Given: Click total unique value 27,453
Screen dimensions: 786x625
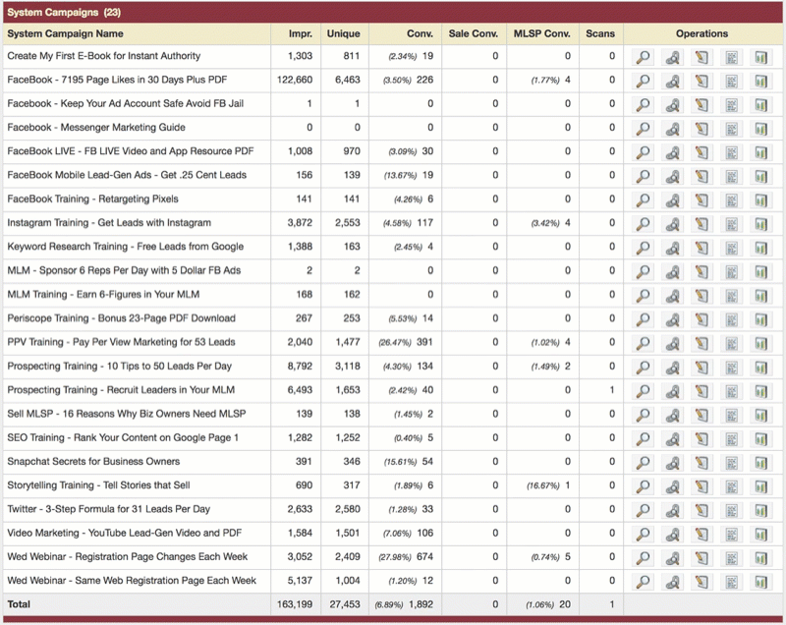Looking at the screenshot, I should click(345, 604).
